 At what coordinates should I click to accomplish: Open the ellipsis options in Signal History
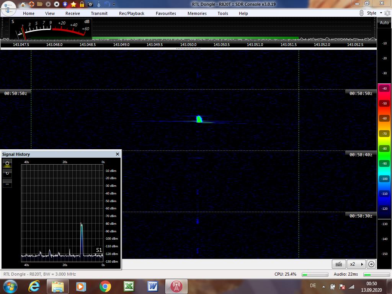pyautogui.click(x=7, y=183)
